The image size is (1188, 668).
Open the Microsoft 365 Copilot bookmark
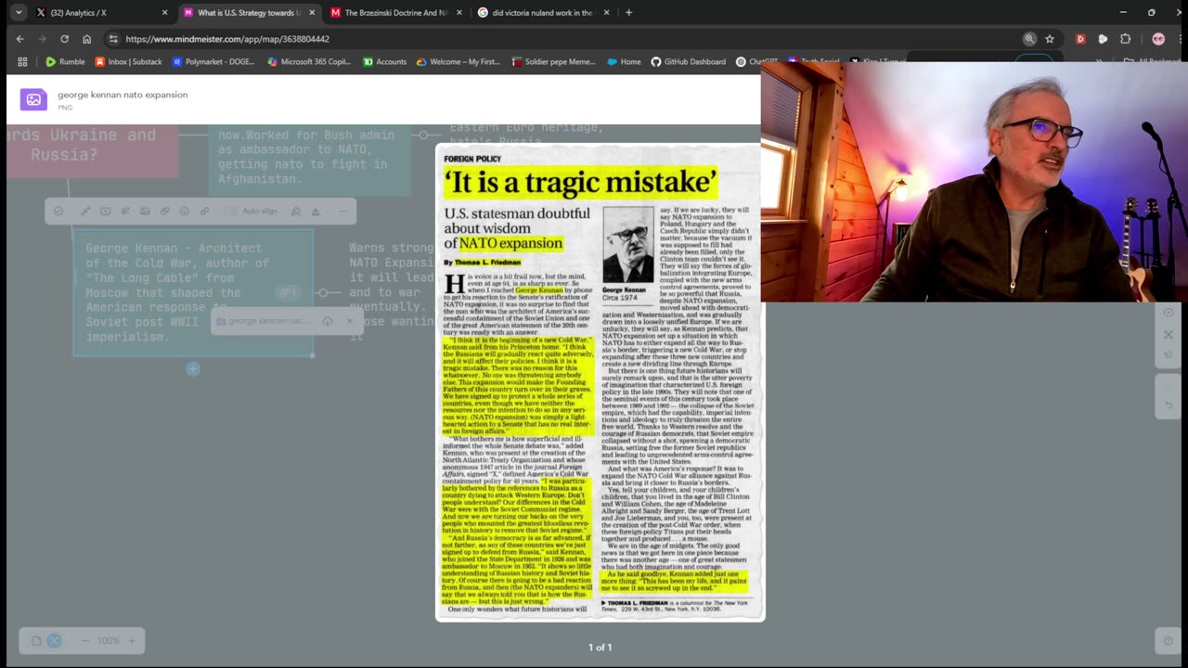coord(309,62)
